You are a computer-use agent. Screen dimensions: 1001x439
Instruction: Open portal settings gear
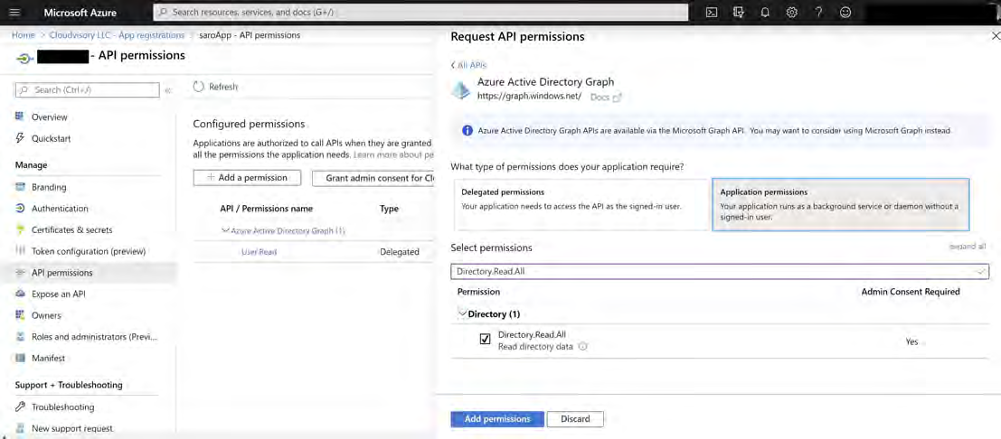791,12
